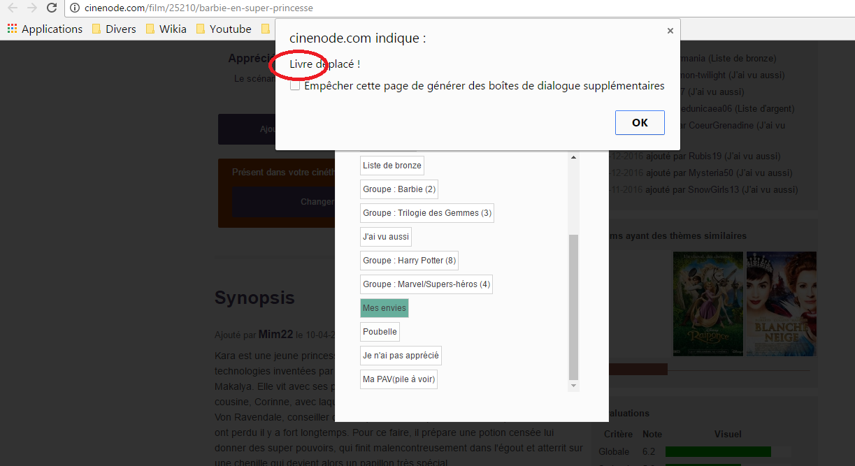The height and width of the screenshot is (466, 855).
Task: Click the list scrollbar down arrow
Action: coord(574,386)
